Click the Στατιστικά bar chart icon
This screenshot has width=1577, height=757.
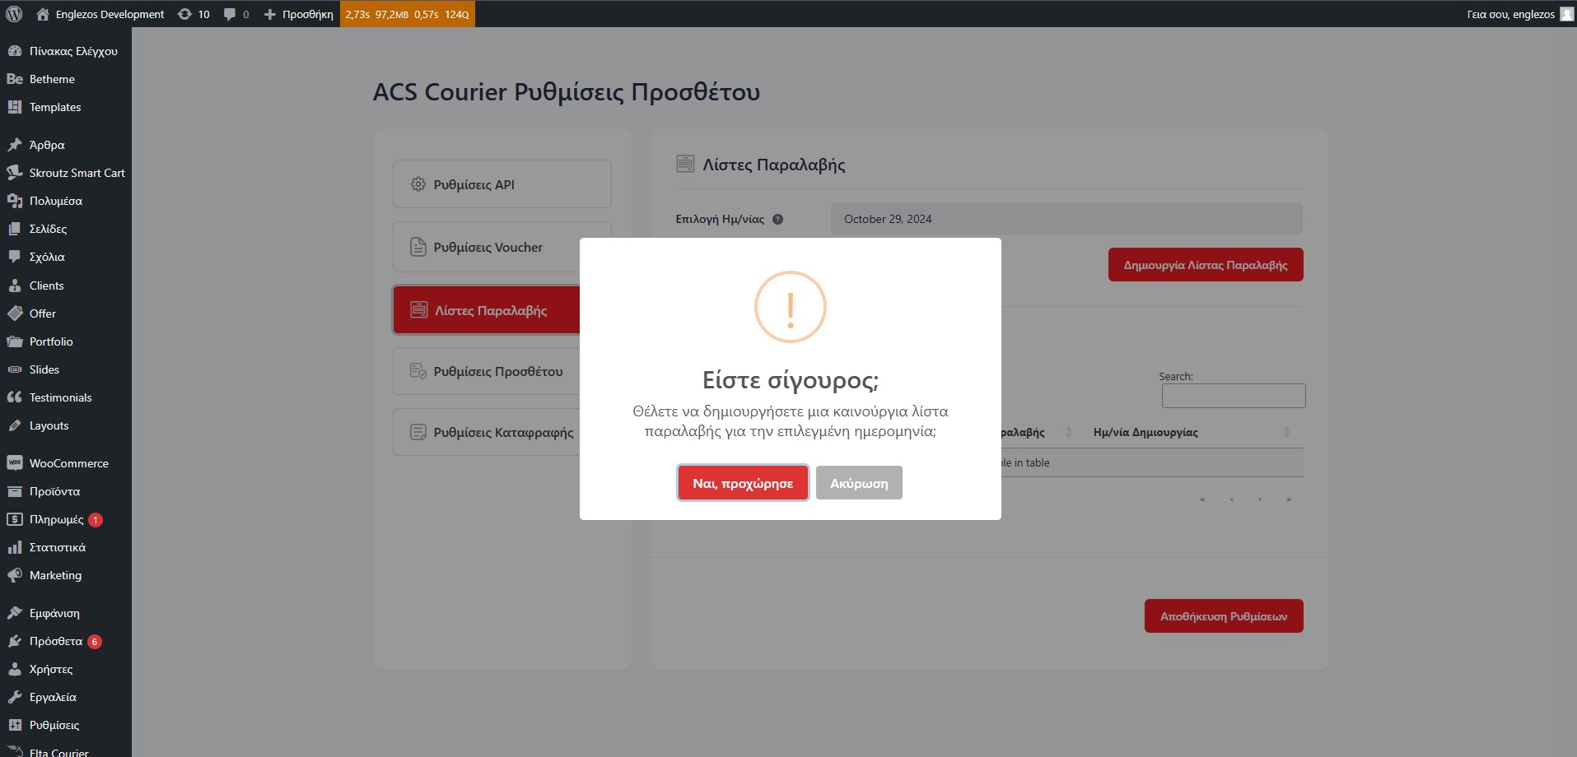pos(15,547)
